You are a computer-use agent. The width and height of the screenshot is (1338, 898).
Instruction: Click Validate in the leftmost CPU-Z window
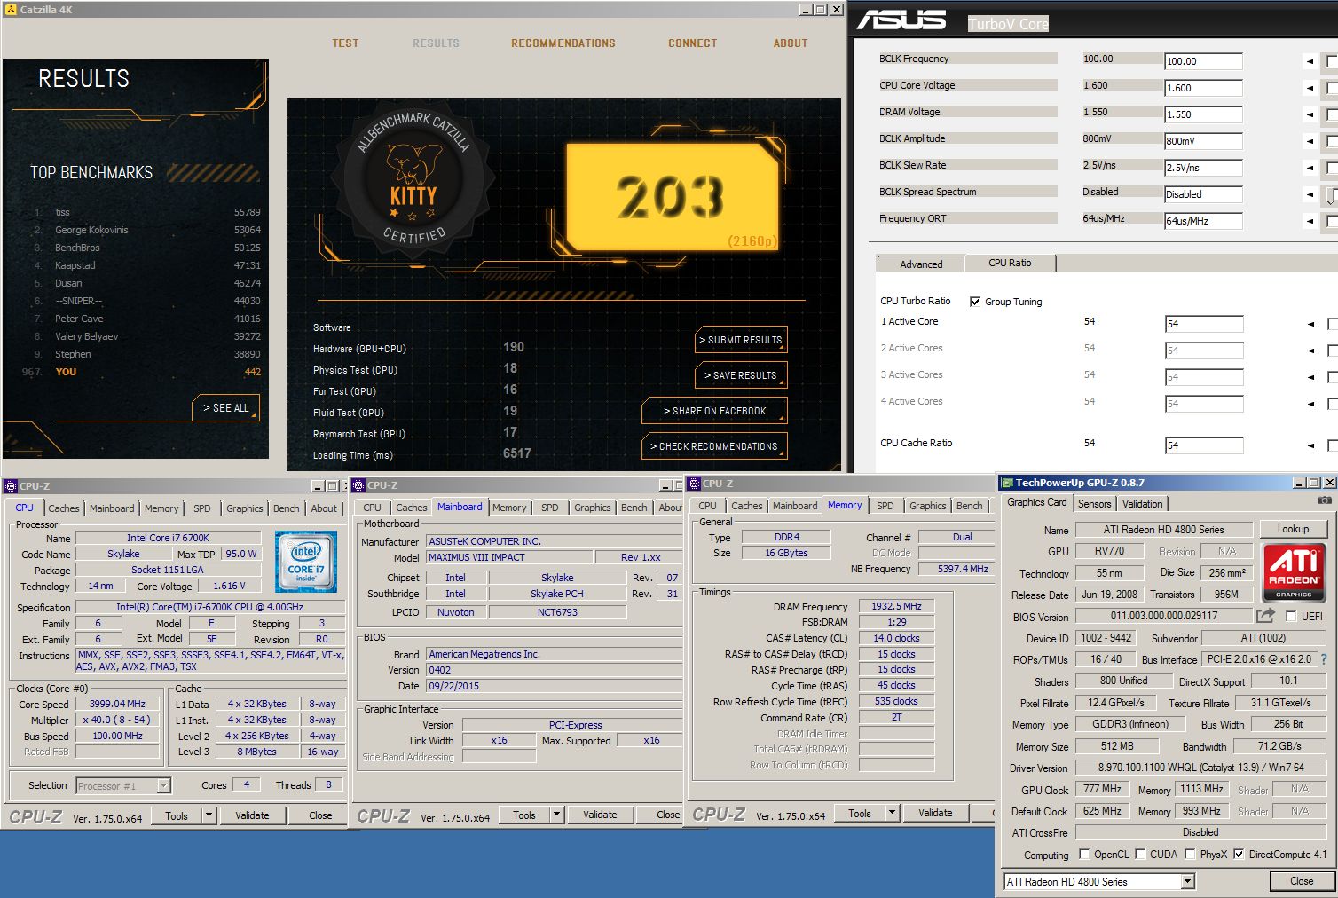(x=252, y=815)
